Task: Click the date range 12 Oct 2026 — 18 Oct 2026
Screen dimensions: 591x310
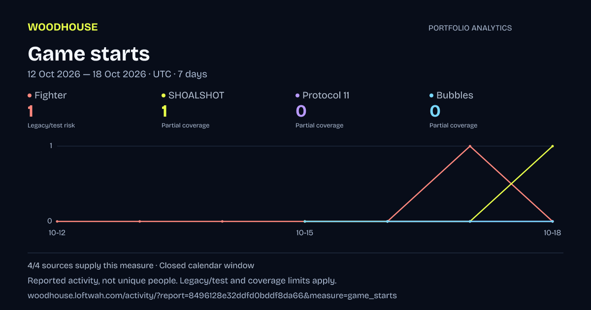Action: point(87,74)
